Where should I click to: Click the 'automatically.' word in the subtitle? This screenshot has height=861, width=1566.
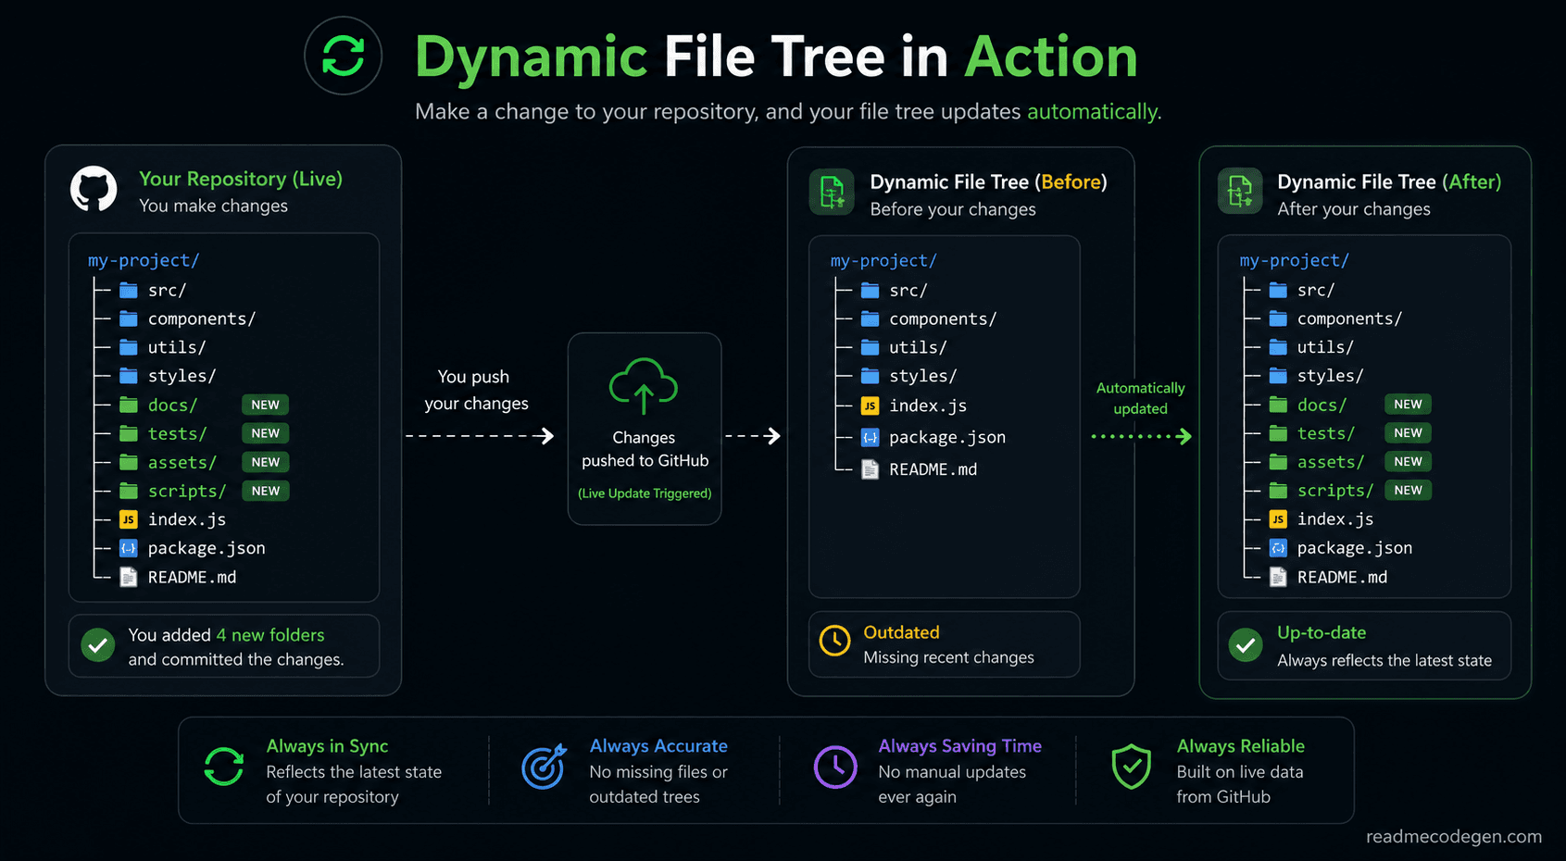[1094, 112]
